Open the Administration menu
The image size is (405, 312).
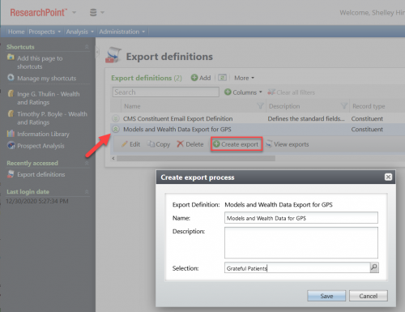point(122,32)
